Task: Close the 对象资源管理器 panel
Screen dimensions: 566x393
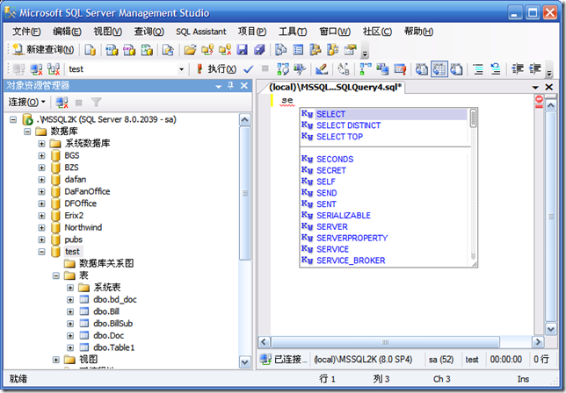Action: tap(244, 86)
